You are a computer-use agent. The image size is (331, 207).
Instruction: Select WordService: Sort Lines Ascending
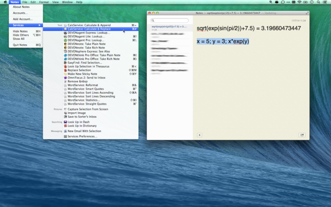click(91, 93)
